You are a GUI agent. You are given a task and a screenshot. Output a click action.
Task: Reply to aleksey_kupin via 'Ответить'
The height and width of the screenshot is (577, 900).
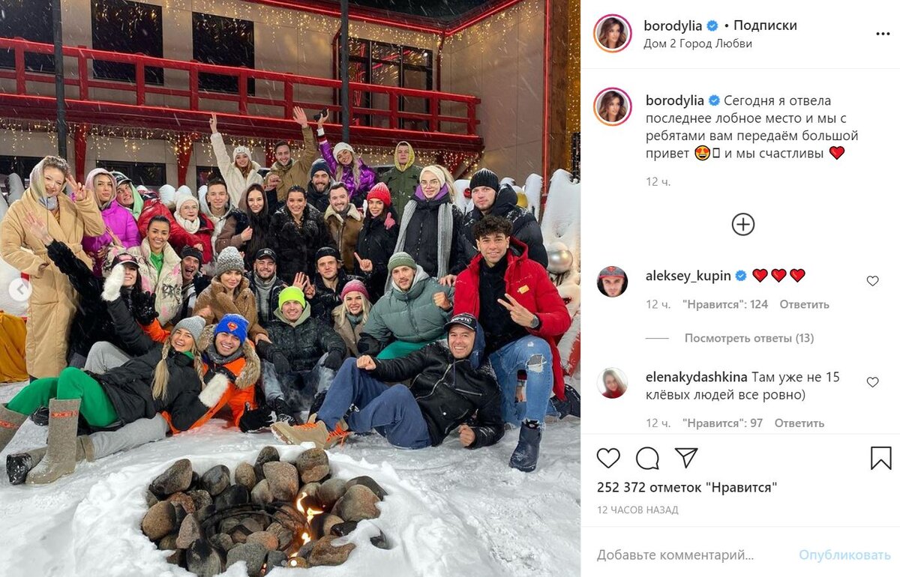(804, 304)
